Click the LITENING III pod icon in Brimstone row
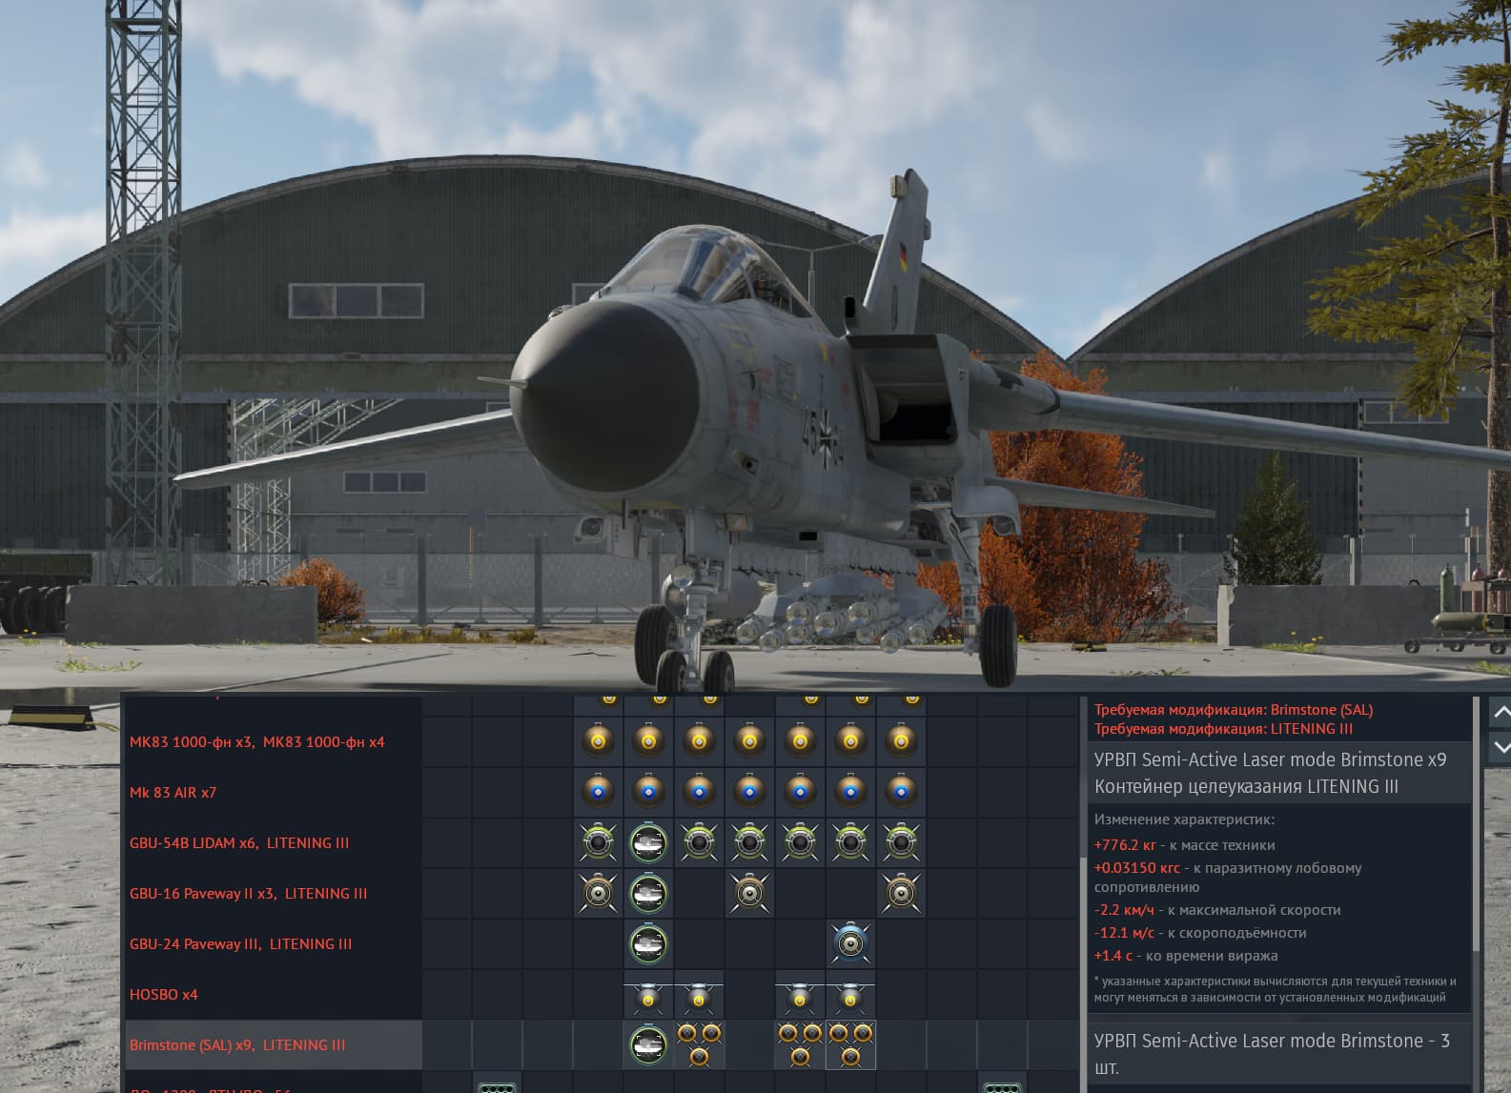1511x1093 pixels. point(648,1044)
